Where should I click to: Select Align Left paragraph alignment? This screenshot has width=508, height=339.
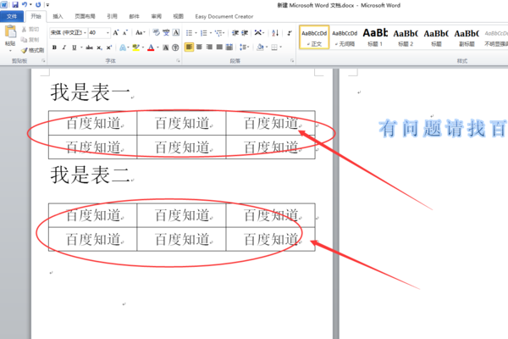click(x=189, y=47)
